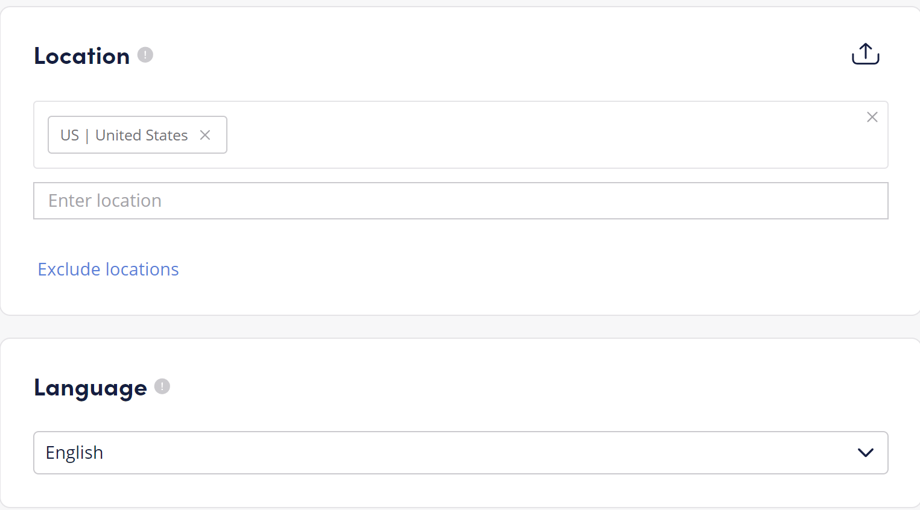
Task: Click the Enter location input field
Action: click(x=461, y=201)
